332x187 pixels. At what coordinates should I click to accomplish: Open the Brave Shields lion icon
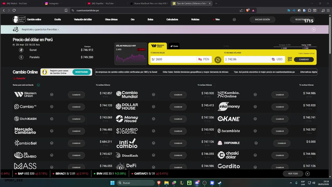[x=247, y=10]
